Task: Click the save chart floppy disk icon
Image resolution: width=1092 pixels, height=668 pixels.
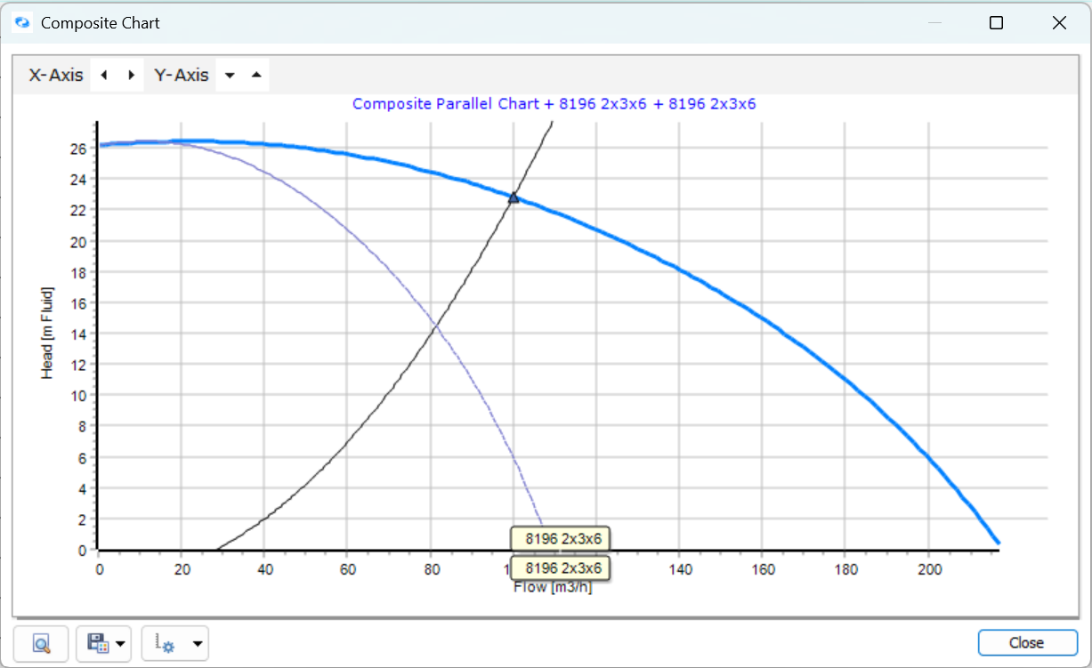Action: [96, 643]
